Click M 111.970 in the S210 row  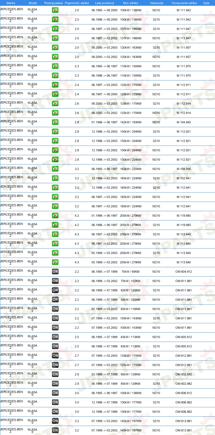(x=184, y=76)
